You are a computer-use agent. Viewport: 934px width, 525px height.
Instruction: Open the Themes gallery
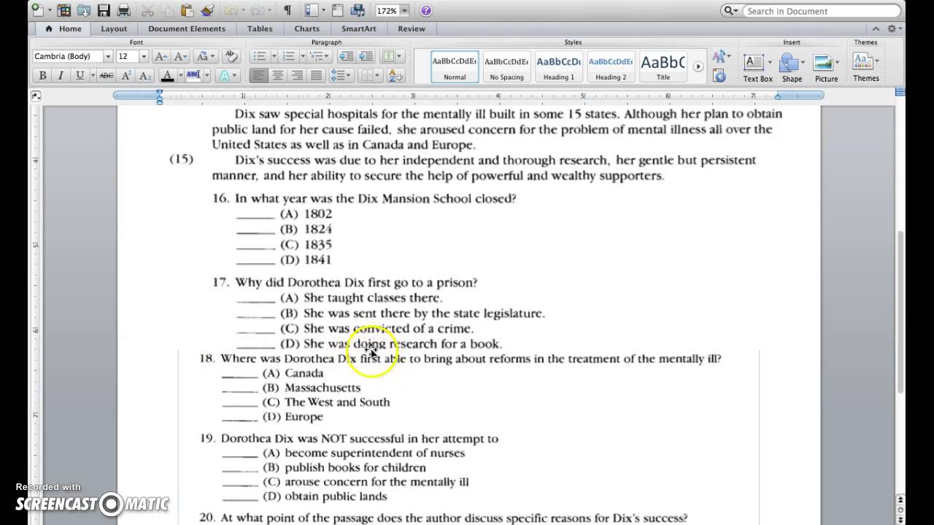[866, 68]
